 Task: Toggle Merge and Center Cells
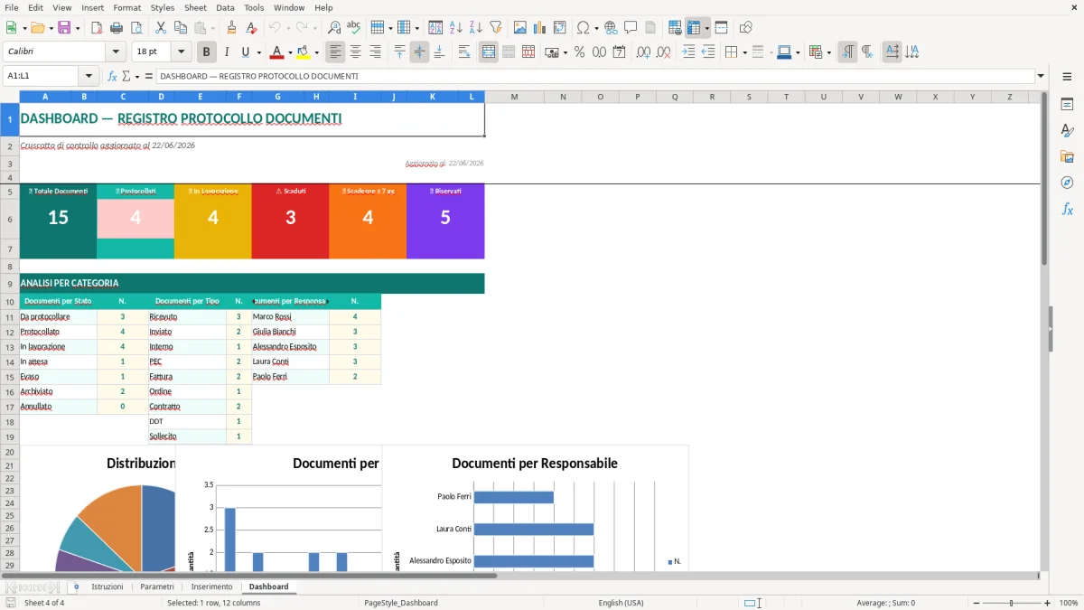point(489,52)
